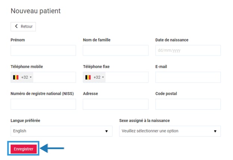
Task: Click the Code postal field
Action: [x=188, y=104]
